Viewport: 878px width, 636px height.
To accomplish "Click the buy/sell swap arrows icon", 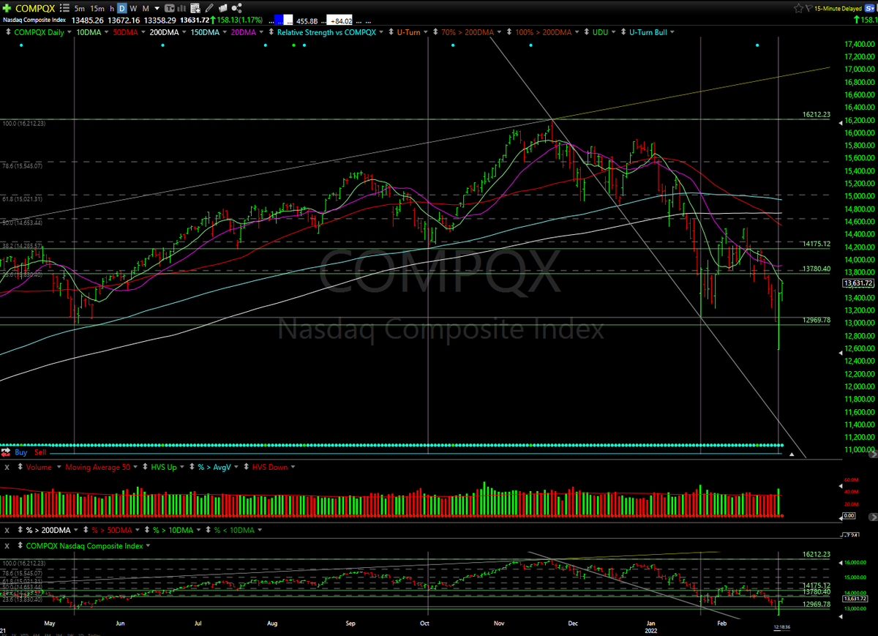I will pos(6,452).
